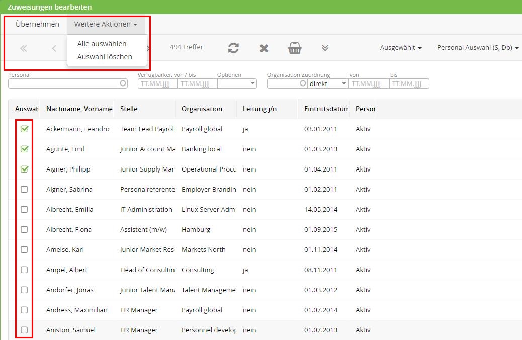Sort by Eintrittsdatum column header
This screenshot has width=522, height=340.
point(326,109)
